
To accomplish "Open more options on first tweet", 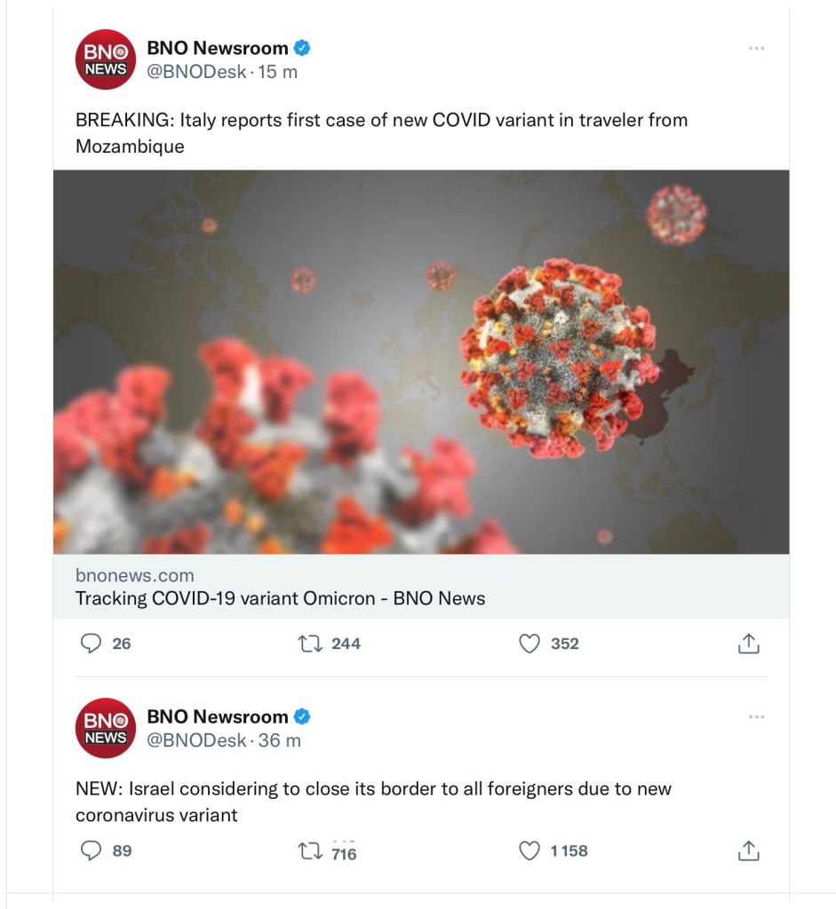I will [x=756, y=48].
